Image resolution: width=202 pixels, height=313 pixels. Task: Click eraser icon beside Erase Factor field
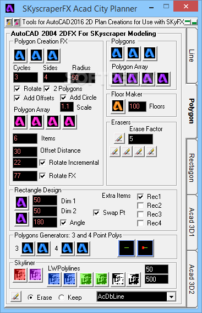click(x=119, y=138)
